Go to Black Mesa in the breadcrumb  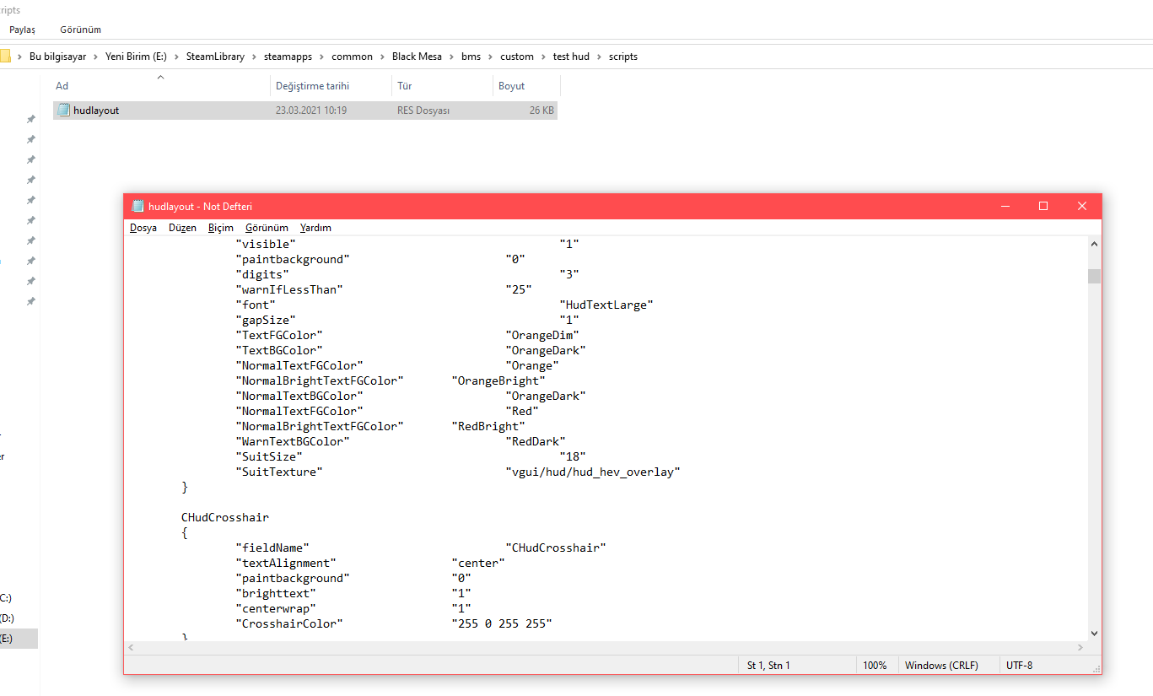[x=417, y=57]
